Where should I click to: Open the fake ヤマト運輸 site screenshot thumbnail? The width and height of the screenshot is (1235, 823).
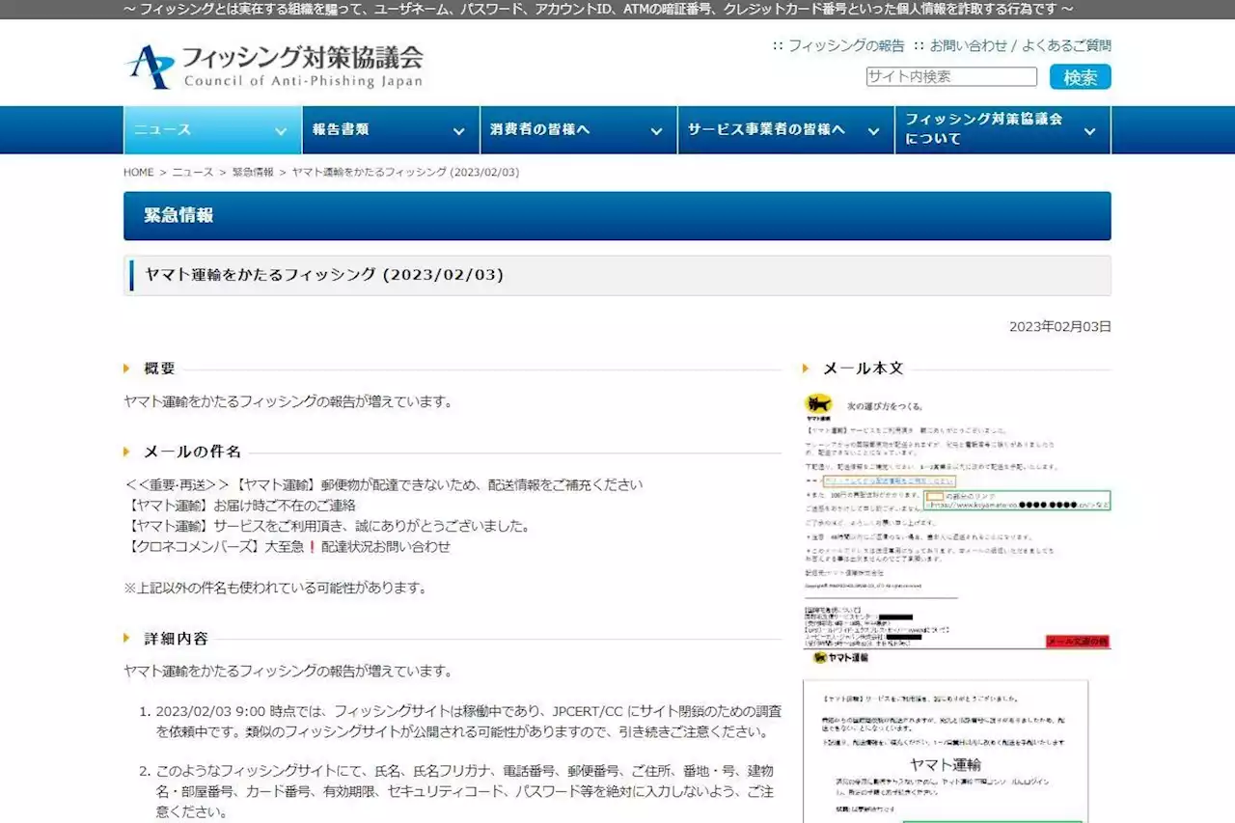click(x=946, y=737)
